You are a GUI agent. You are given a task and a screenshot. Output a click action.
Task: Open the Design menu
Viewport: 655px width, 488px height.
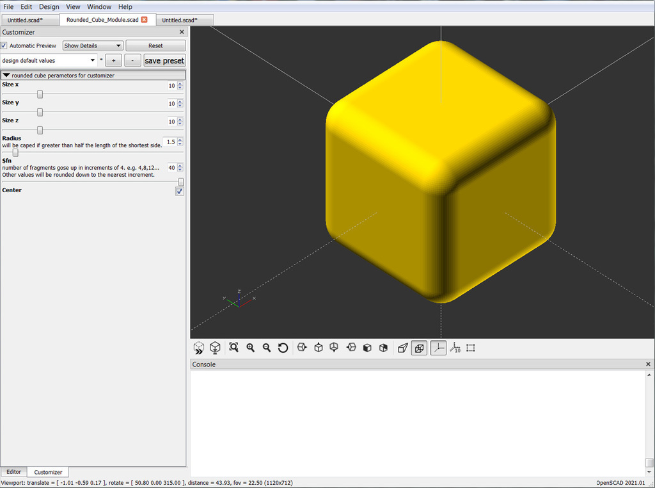click(49, 6)
